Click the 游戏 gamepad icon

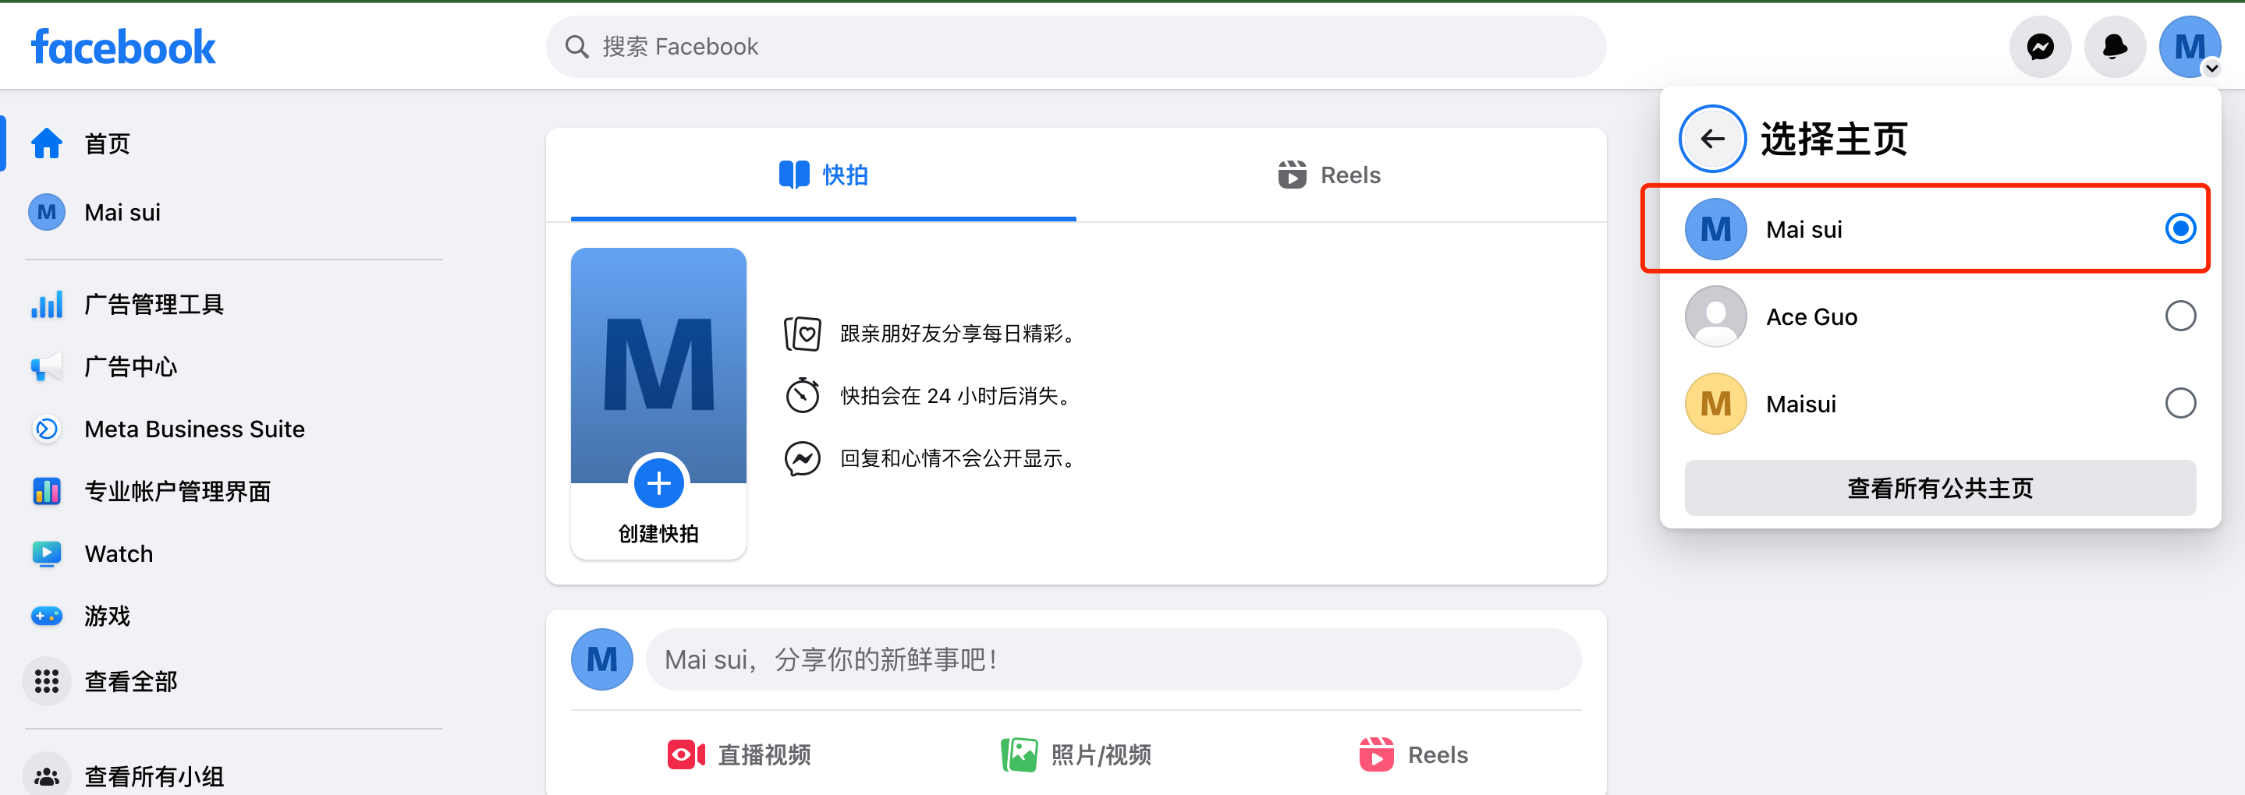[x=46, y=617]
